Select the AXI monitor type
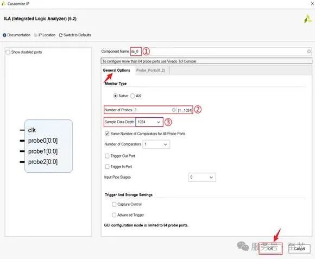This screenshot has height=259, width=315. coord(133,96)
